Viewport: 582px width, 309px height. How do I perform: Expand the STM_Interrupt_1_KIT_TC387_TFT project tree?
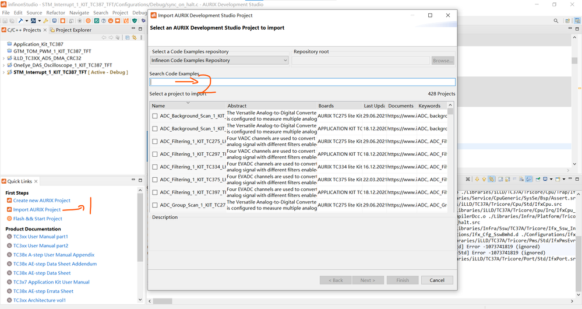click(x=4, y=73)
